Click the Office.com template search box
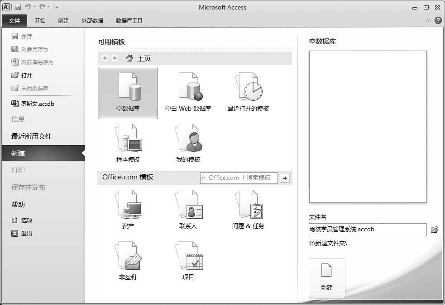Screen dimensions: 445x305 [239, 178]
